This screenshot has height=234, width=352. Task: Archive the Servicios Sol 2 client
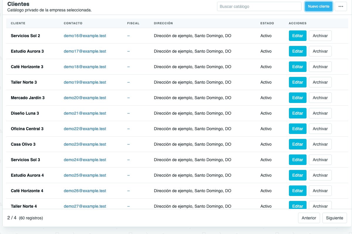tap(320, 36)
